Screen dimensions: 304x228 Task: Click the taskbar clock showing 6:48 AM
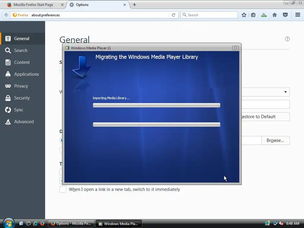[293, 223]
